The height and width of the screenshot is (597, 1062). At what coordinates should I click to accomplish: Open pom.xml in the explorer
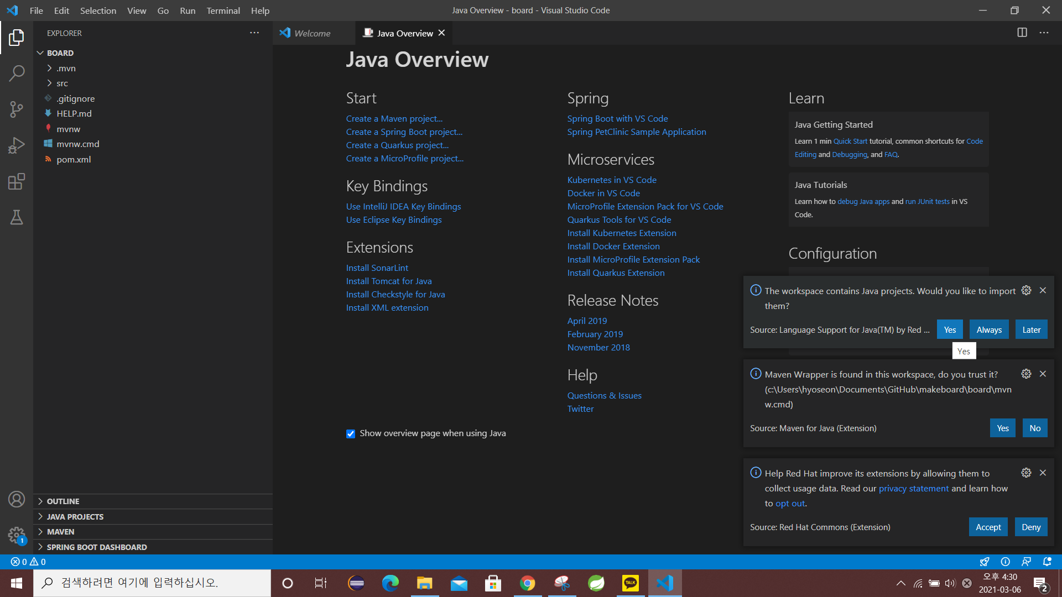[x=74, y=159]
